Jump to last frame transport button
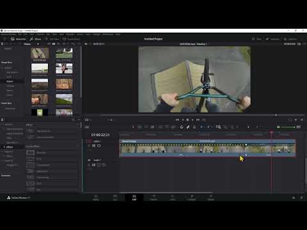Image resolution: width=307 pixels, height=230 pixels. [198, 119]
